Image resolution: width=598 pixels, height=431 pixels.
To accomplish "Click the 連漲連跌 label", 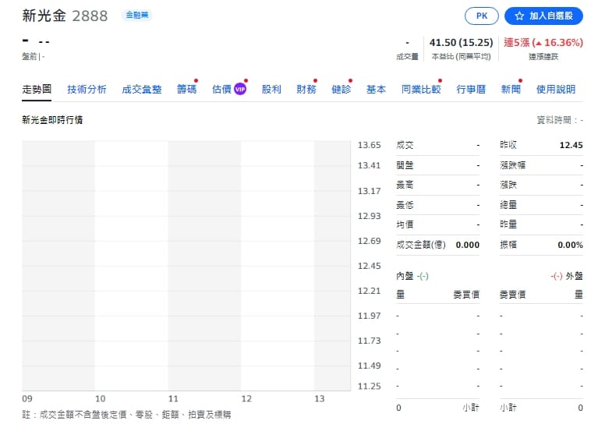I will click(543, 57).
